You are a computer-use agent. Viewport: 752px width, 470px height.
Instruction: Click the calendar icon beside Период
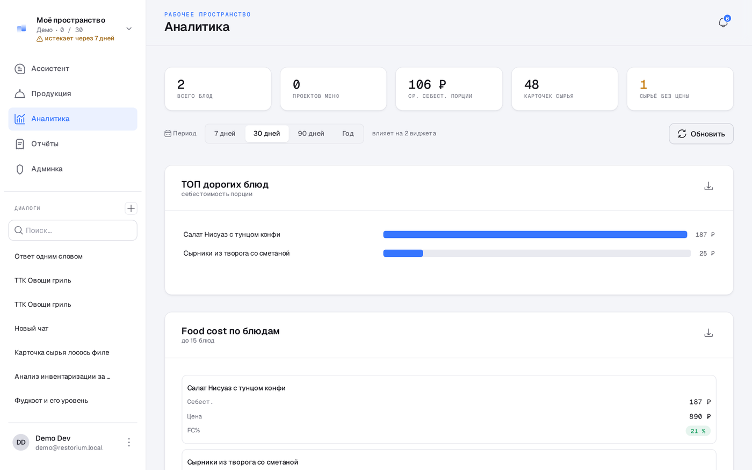pyautogui.click(x=168, y=133)
